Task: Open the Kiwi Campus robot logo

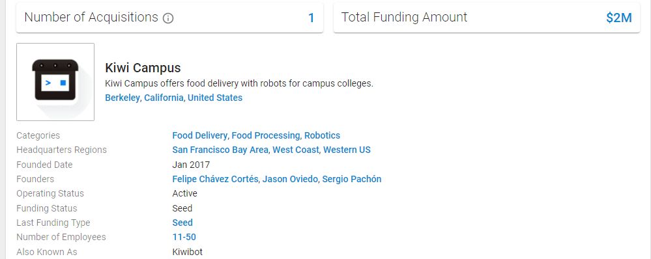Action: (55, 82)
